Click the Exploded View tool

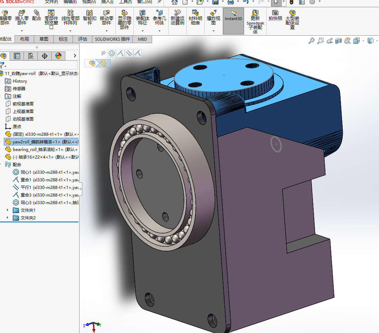213,17
